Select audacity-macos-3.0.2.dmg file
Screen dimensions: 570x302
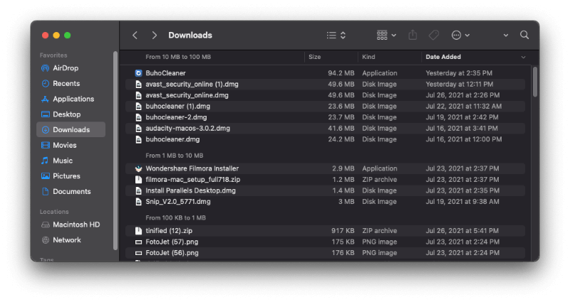click(x=187, y=129)
